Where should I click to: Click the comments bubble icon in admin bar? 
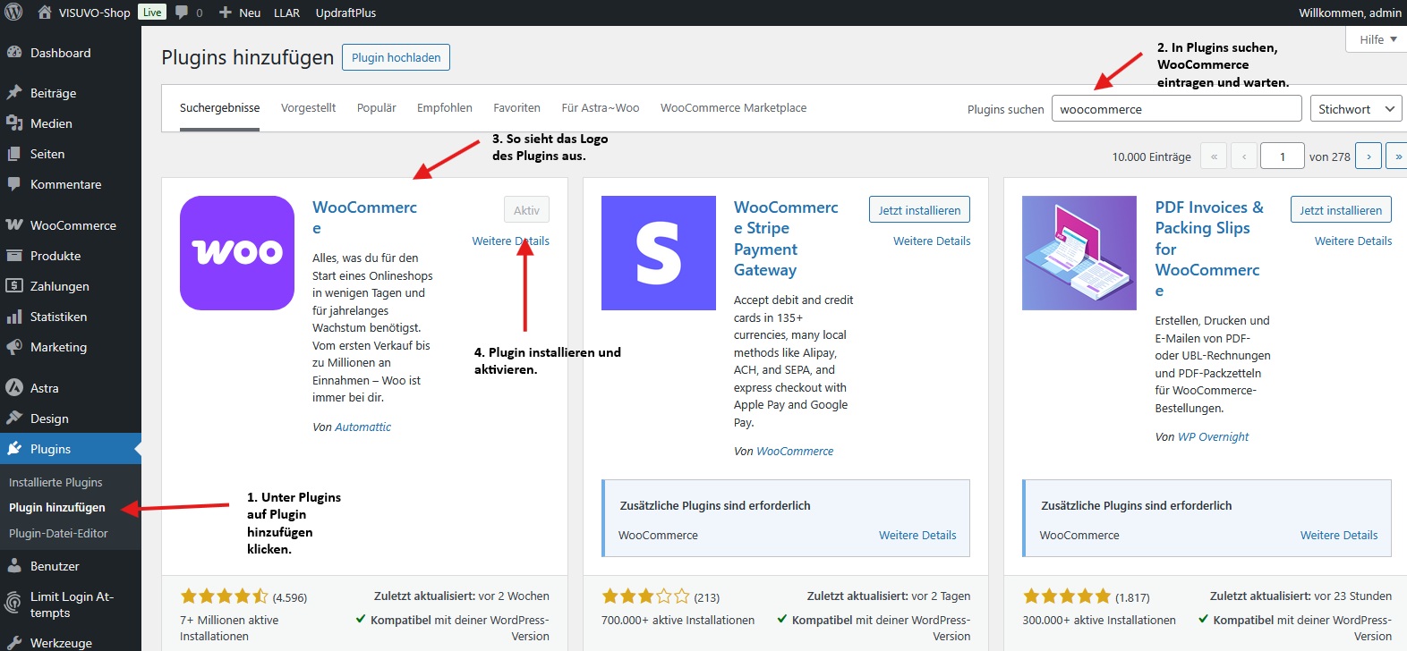coord(183,13)
